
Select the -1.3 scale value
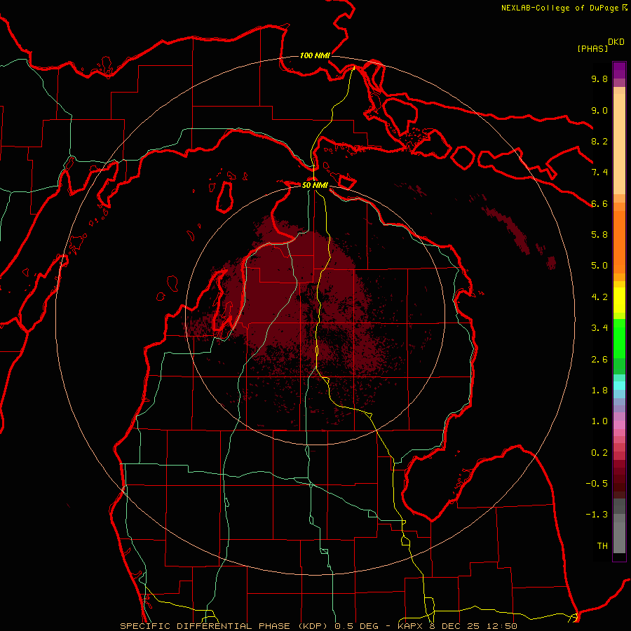(597, 515)
